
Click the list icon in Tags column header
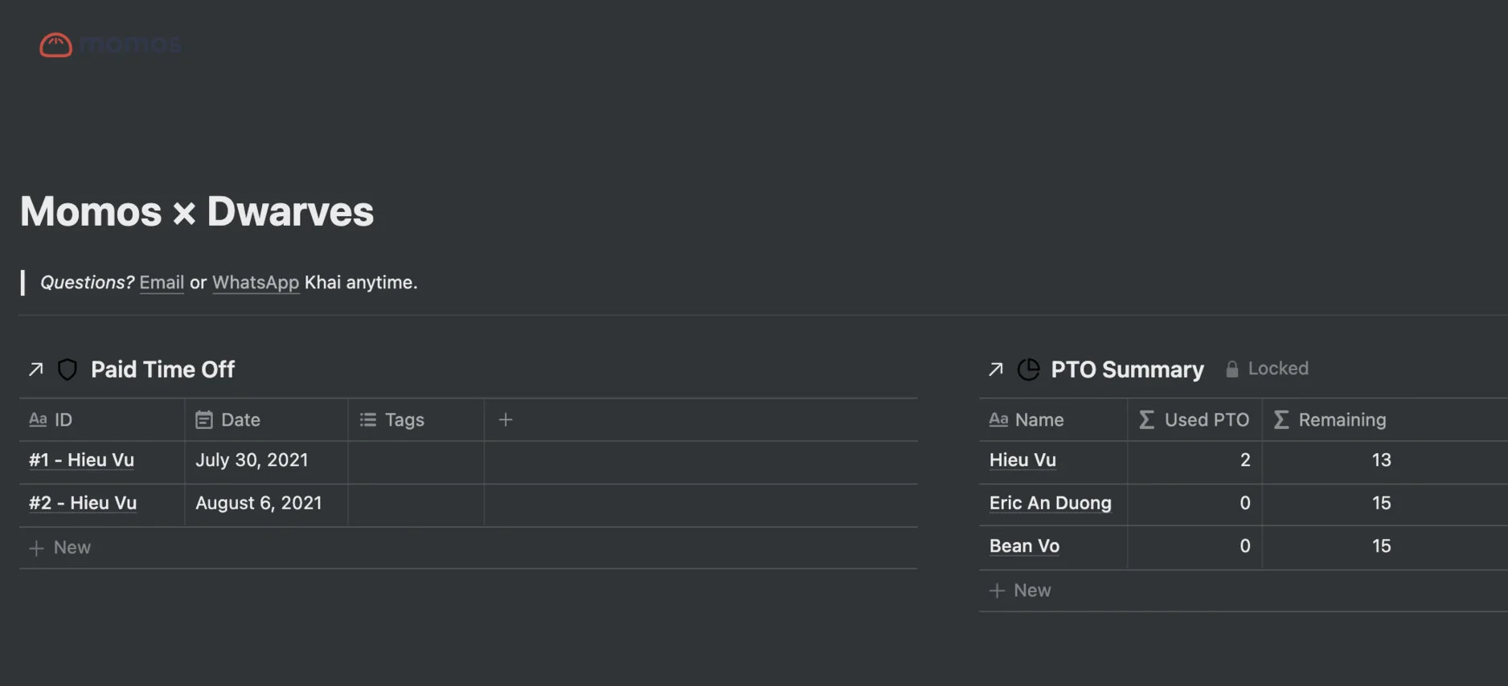(368, 419)
